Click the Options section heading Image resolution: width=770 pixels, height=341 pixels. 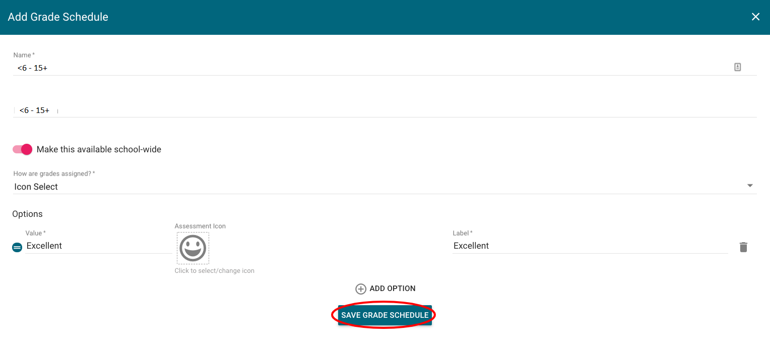click(x=27, y=214)
